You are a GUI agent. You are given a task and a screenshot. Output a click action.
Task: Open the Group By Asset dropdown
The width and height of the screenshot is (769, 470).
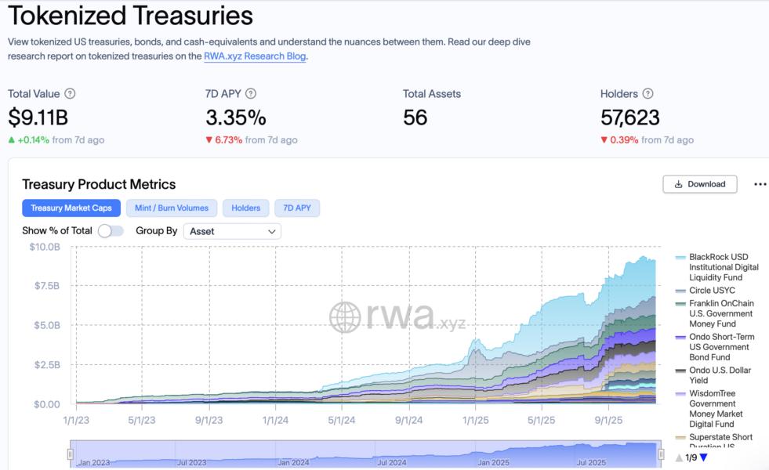(232, 231)
